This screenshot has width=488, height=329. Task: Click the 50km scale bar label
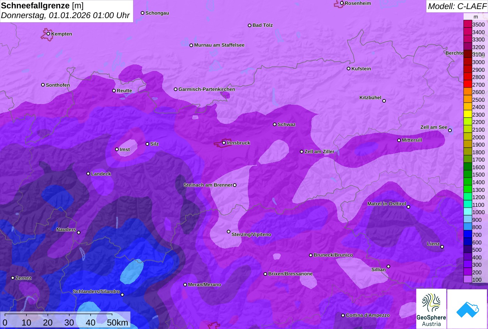click(117, 322)
